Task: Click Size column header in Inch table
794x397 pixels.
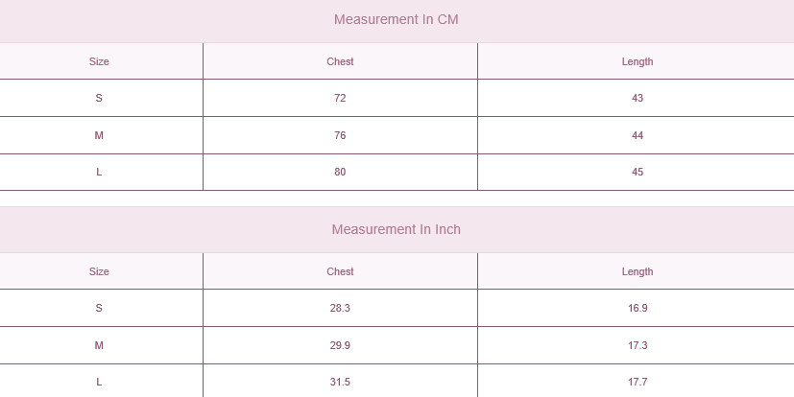Action: (99, 271)
